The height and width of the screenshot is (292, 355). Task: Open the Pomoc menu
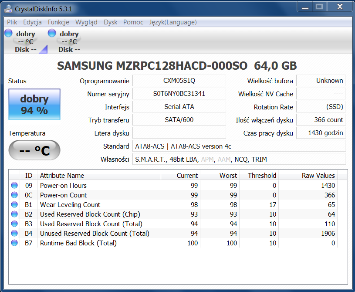coord(133,22)
